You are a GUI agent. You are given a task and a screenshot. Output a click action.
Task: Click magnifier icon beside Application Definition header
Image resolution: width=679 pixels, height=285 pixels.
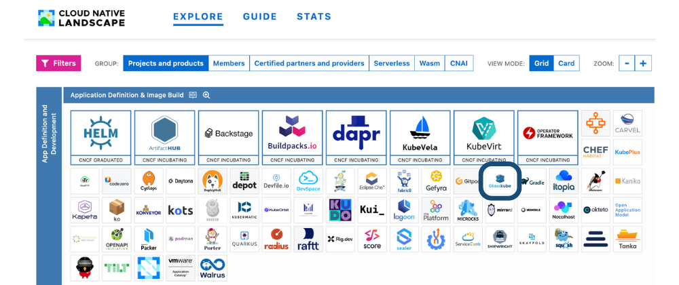coord(206,96)
